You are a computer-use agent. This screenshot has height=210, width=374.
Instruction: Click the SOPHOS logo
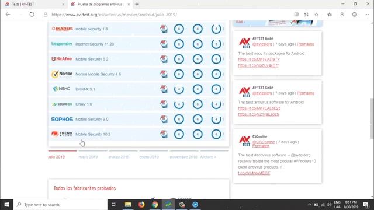click(x=62, y=119)
